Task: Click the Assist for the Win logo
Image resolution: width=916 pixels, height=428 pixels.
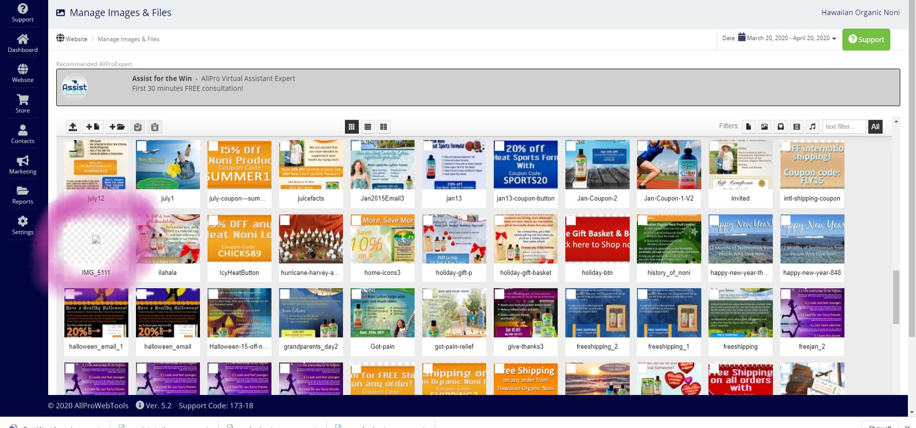Action: click(75, 87)
